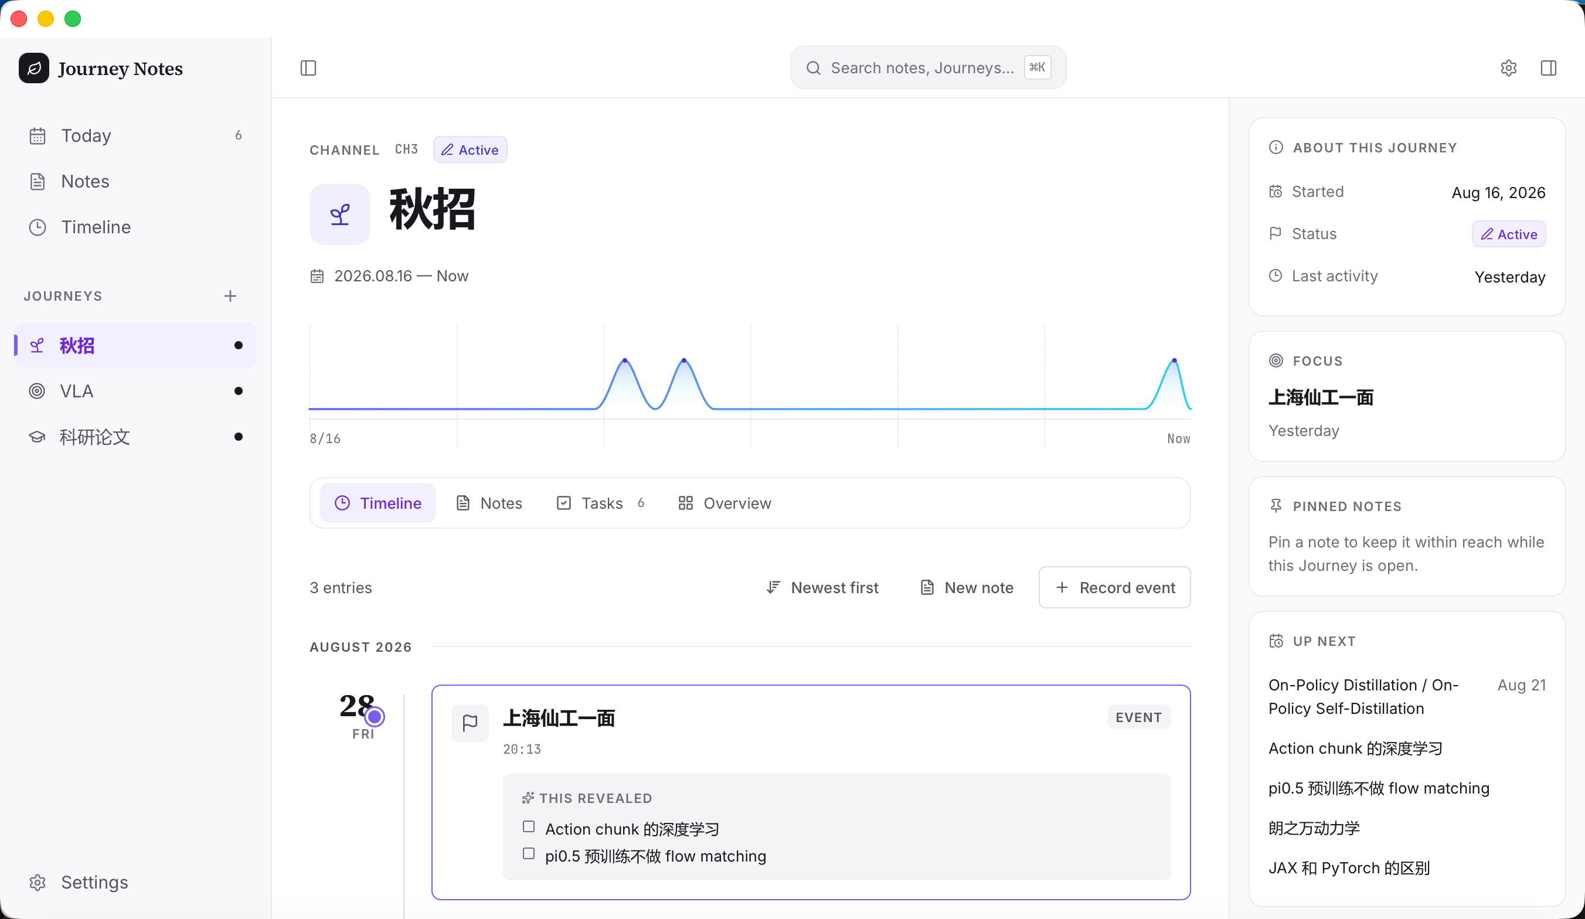Open the Overview tab
1585x919 pixels.
[725, 503]
